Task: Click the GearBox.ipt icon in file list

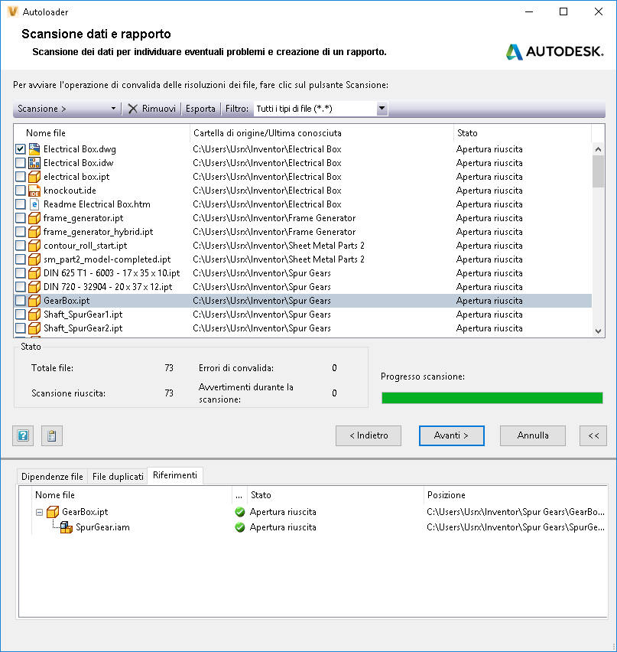Action: [x=34, y=301]
